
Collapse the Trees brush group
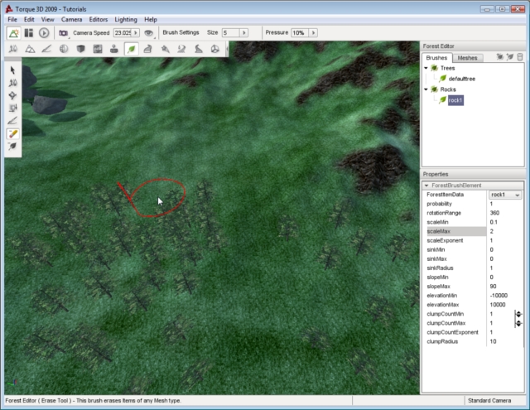click(426, 69)
